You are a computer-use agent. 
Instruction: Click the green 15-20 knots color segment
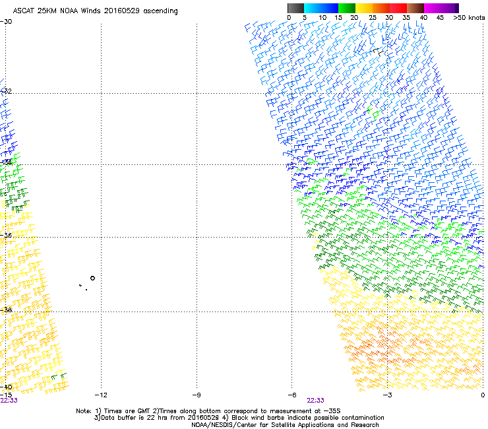pyautogui.click(x=347, y=8)
